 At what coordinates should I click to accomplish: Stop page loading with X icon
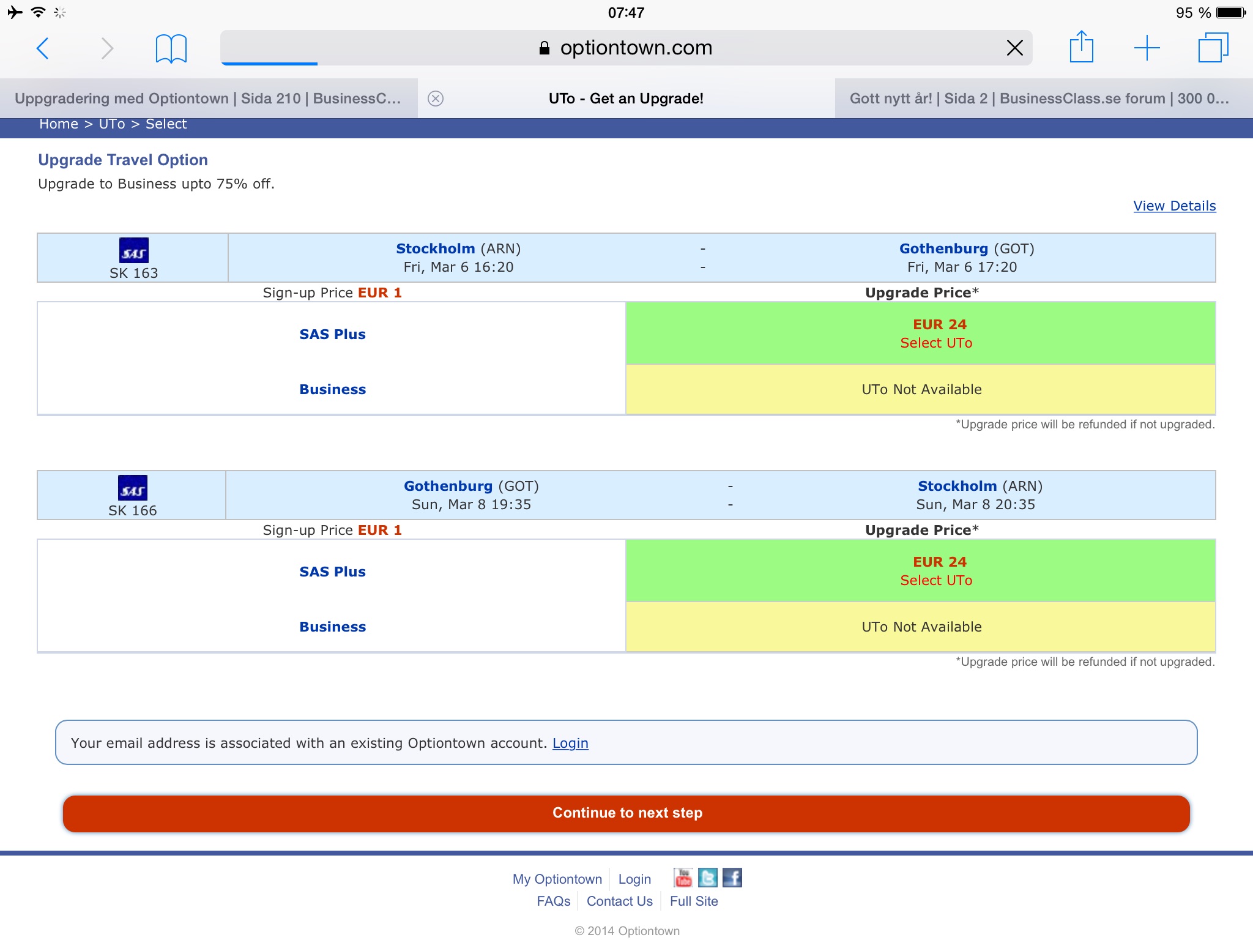tap(1014, 48)
